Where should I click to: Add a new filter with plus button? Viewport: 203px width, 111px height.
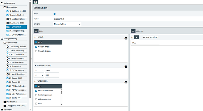(x=36, y=31)
